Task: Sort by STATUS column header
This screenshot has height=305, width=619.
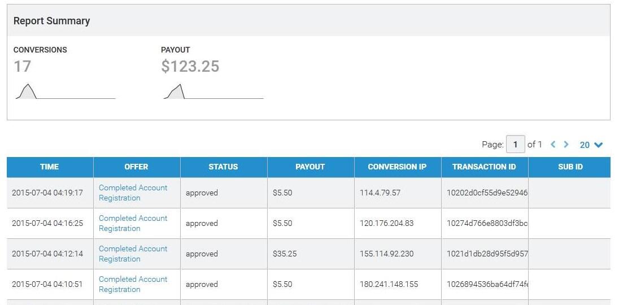Action: pyautogui.click(x=224, y=167)
